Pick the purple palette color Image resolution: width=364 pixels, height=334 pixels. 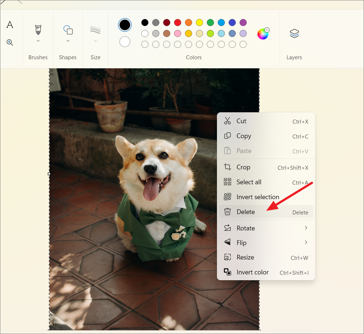tap(243, 23)
